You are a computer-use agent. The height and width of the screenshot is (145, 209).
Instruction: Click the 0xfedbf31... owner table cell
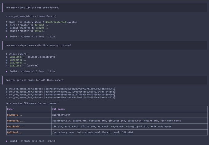(x=15, y=120)
